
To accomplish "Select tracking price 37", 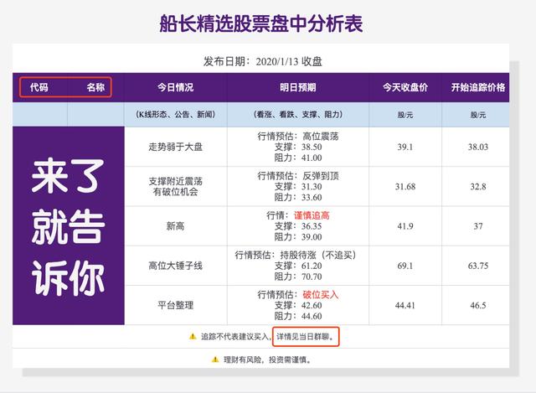I will click(478, 226).
